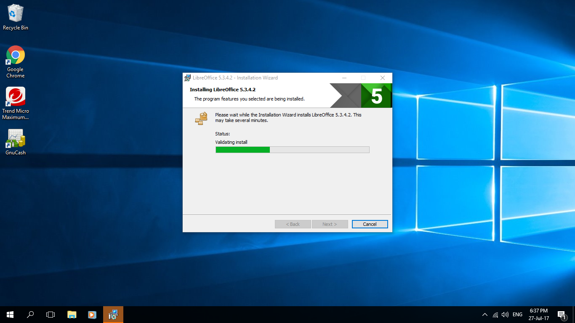
Task: Open the Recycle Bin desktop icon
Action: 16,17
